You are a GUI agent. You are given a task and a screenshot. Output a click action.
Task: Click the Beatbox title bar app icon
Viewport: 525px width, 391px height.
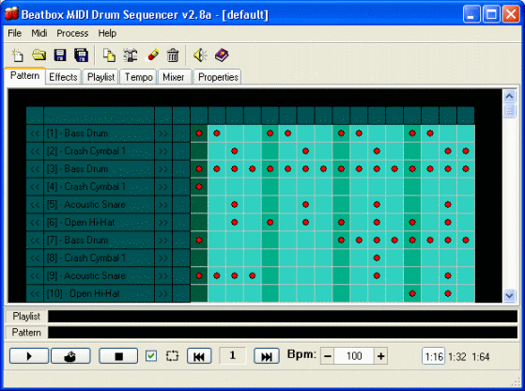[x=11, y=14]
